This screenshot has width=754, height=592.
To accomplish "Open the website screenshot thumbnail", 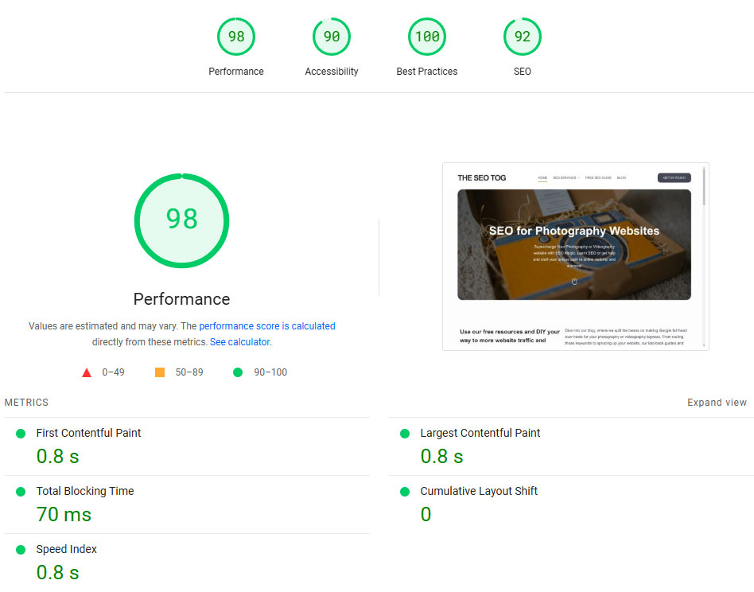I will click(575, 256).
